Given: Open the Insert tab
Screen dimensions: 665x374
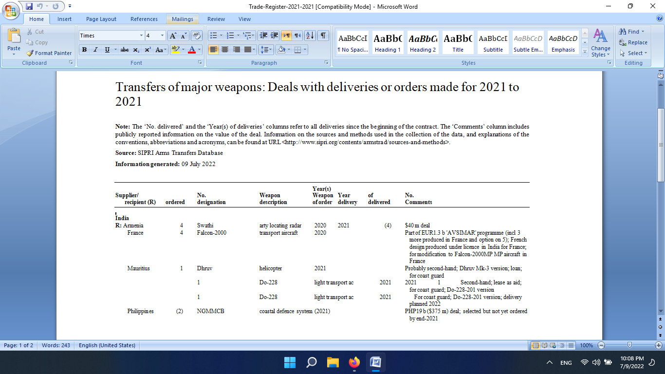Looking at the screenshot, I should [64, 19].
